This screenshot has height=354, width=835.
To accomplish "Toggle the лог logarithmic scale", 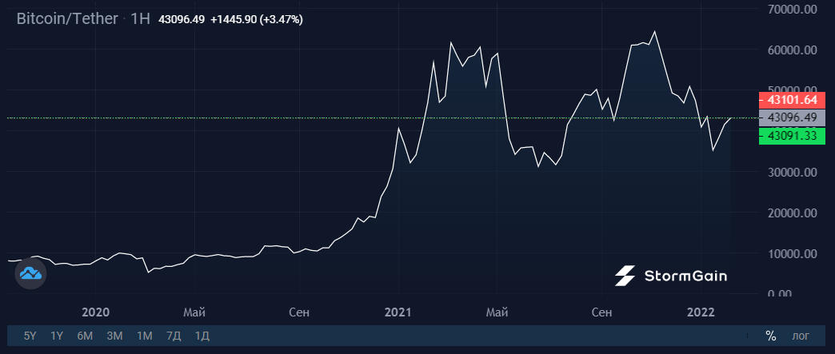I will 801,336.
